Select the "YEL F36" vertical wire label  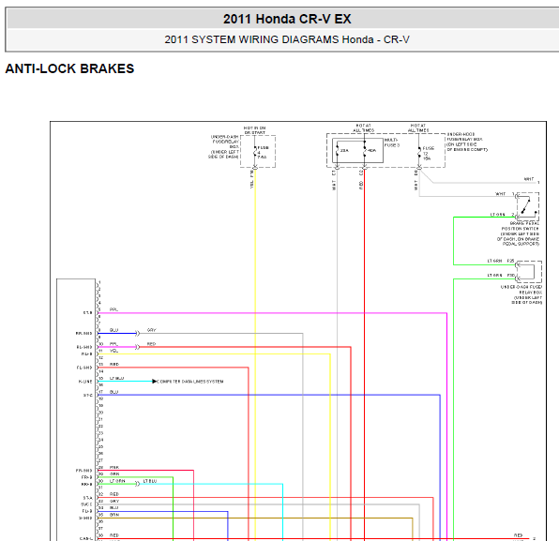click(x=252, y=179)
